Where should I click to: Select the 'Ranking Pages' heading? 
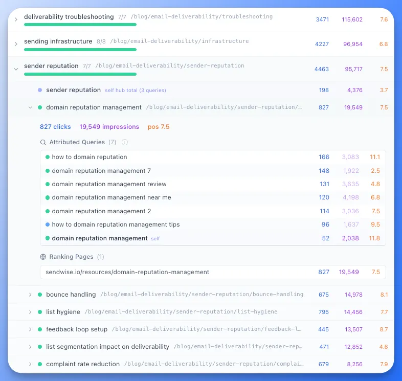pos(71,257)
